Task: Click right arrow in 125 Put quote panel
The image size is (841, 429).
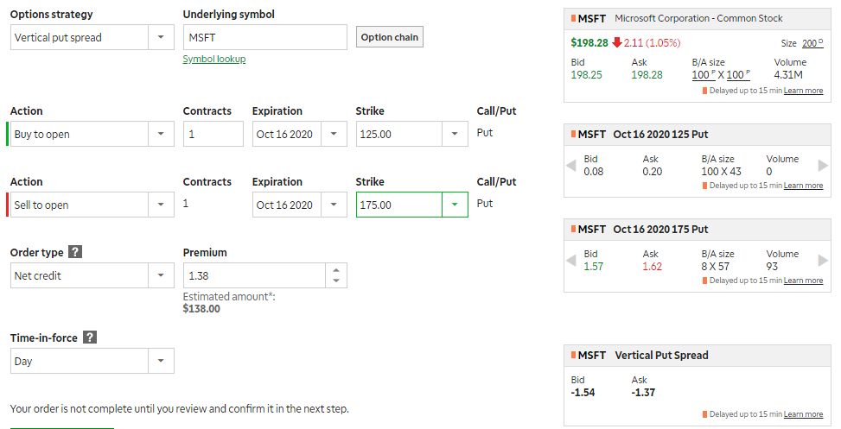Action: click(x=823, y=166)
